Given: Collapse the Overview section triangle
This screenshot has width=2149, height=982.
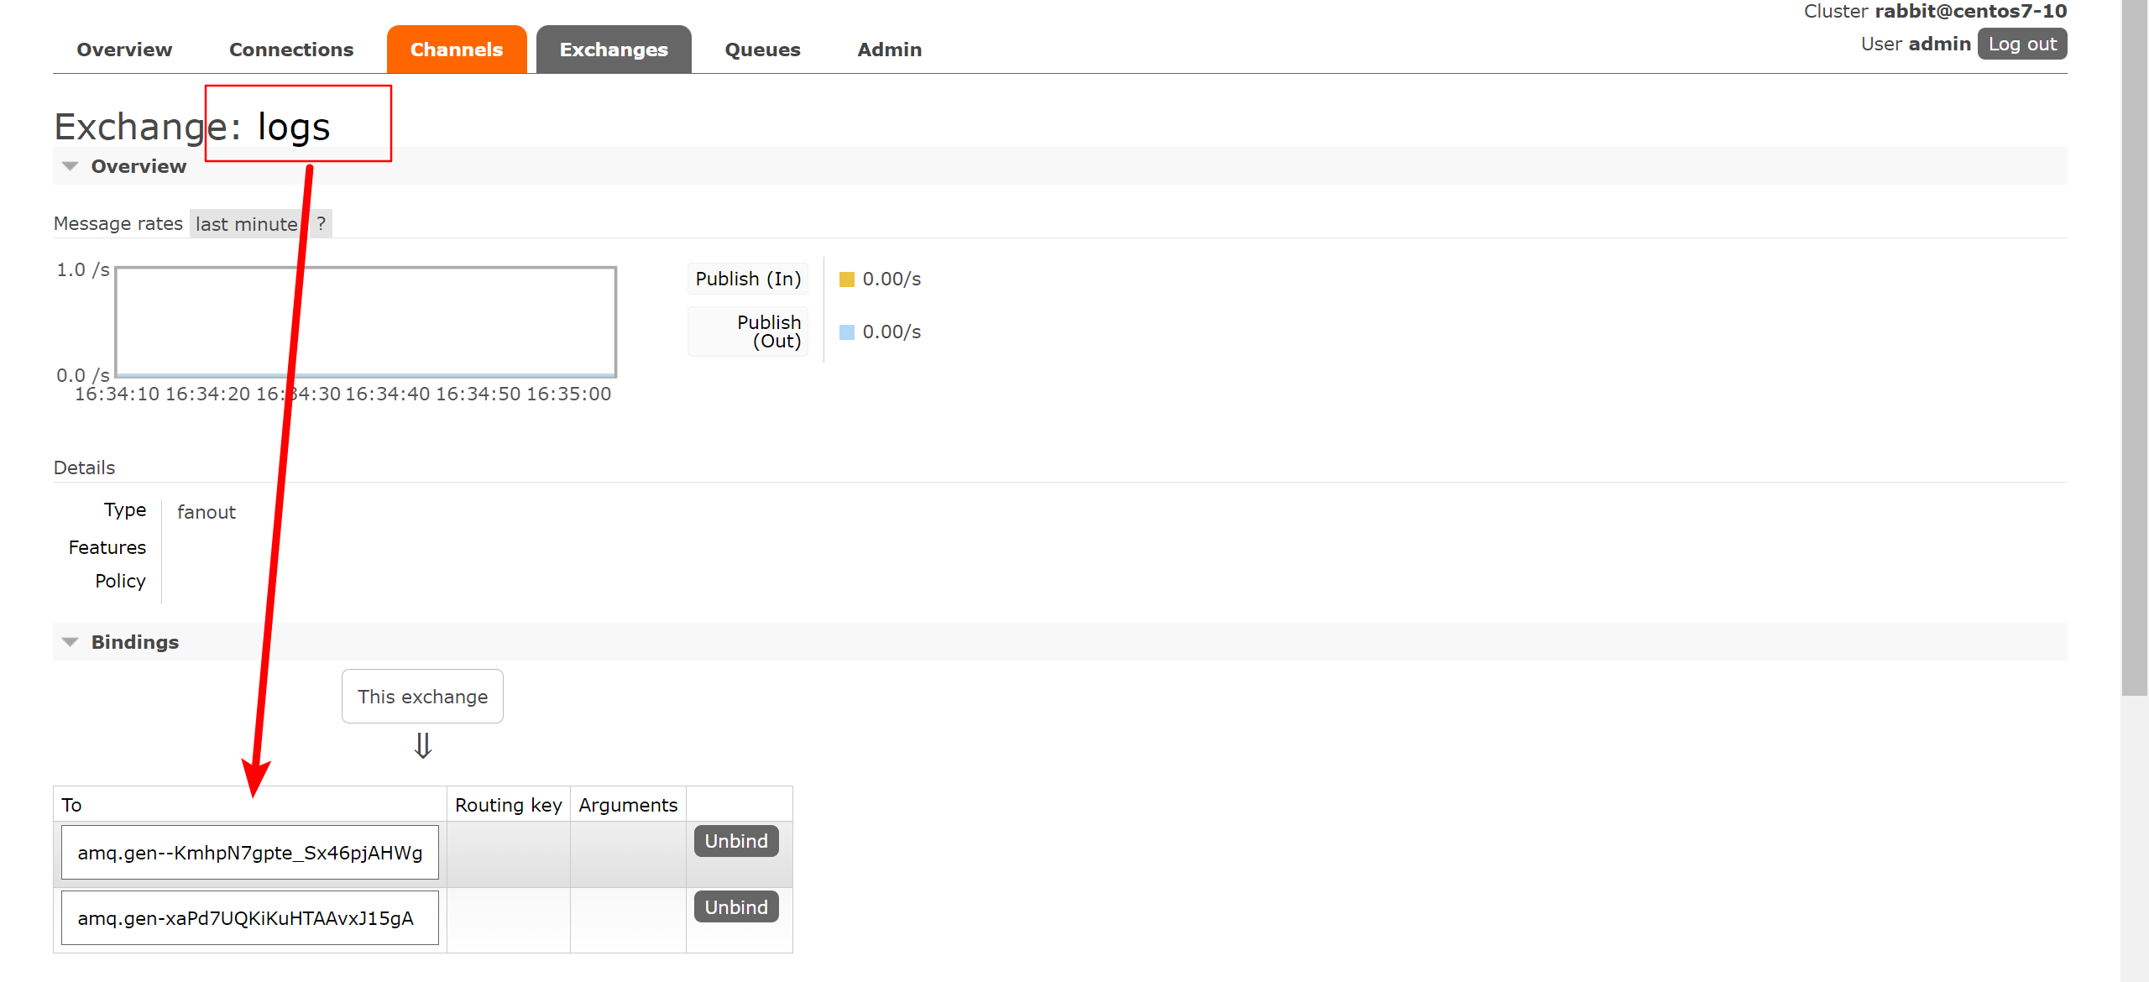Looking at the screenshot, I should 71,166.
